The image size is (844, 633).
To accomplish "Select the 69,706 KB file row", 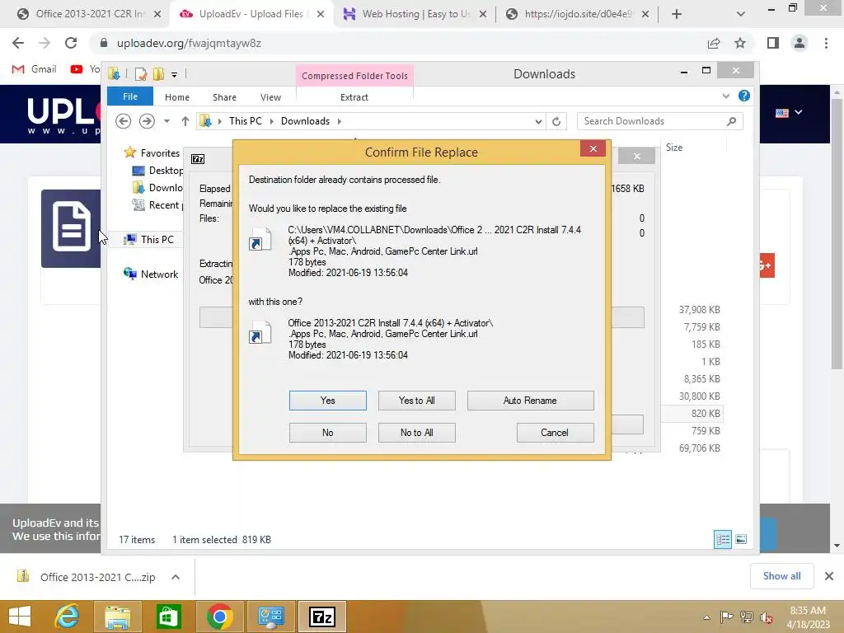I will coord(699,448).
